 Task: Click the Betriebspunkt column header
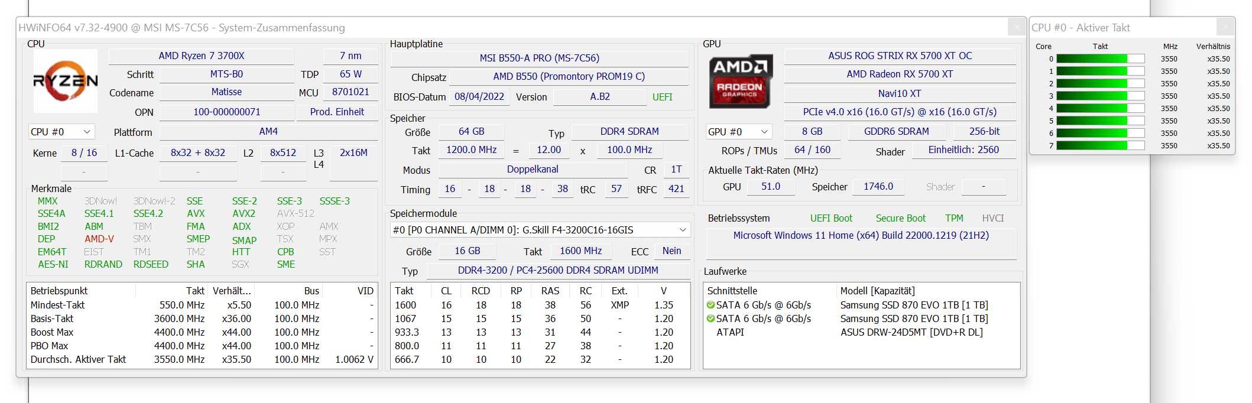pyautogui.click(x=82, y=291)
